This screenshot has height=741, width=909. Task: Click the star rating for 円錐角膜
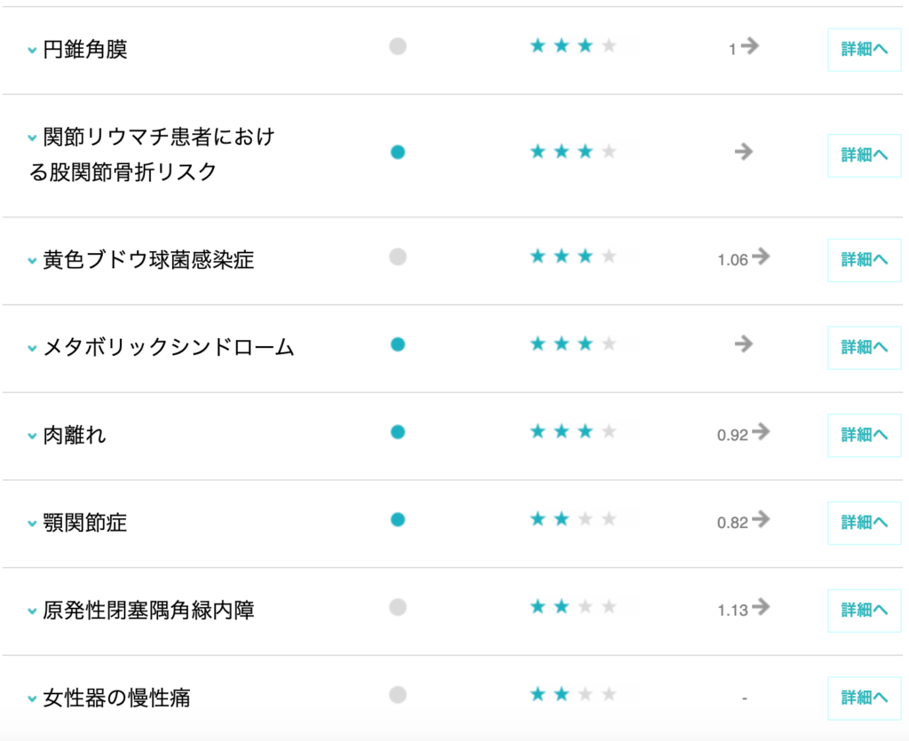click(573, 46)
